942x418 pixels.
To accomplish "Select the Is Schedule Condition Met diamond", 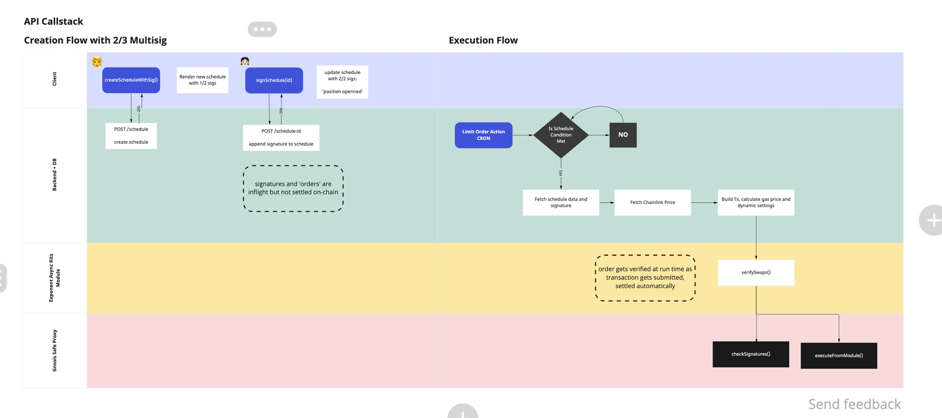I will click(560, 135).
